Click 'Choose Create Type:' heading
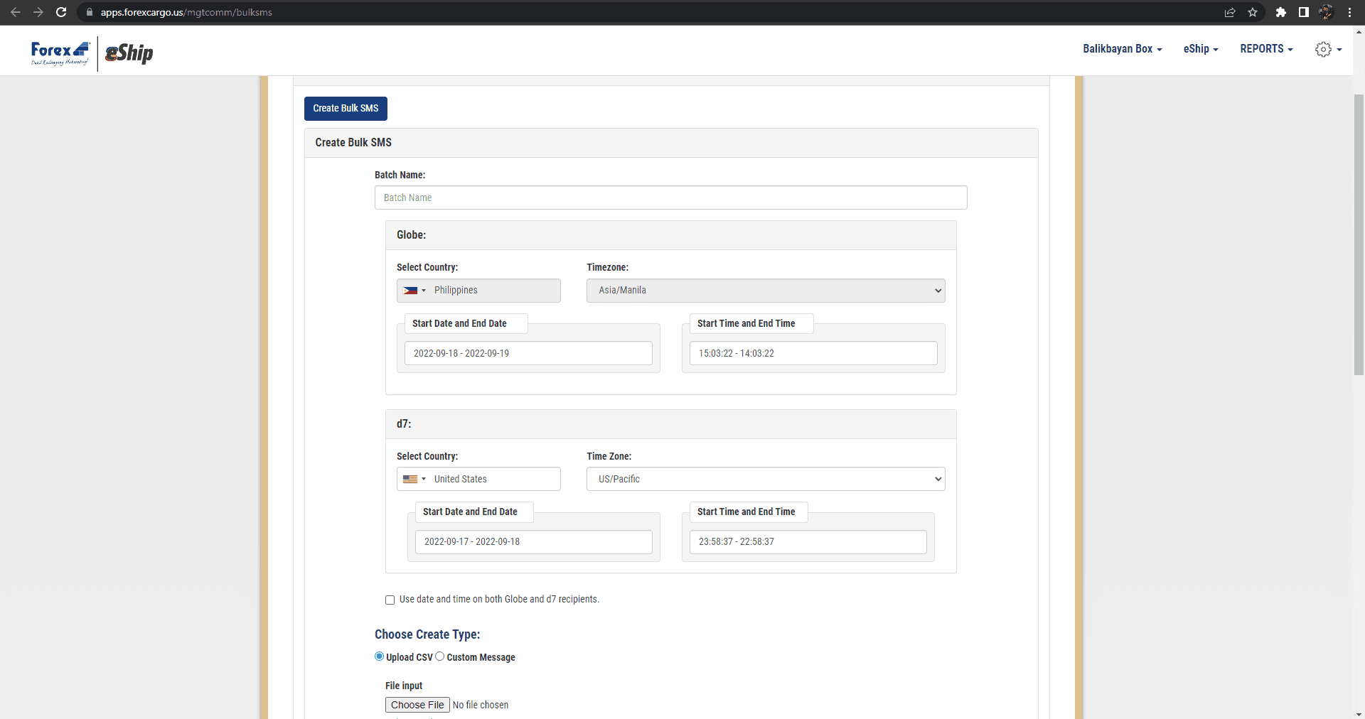 (x=427, y=634)
